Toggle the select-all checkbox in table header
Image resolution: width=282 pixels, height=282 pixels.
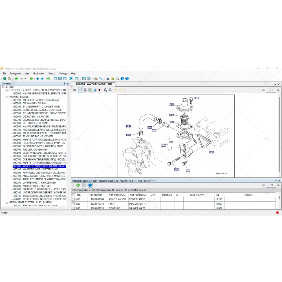[x=74, y=195]
